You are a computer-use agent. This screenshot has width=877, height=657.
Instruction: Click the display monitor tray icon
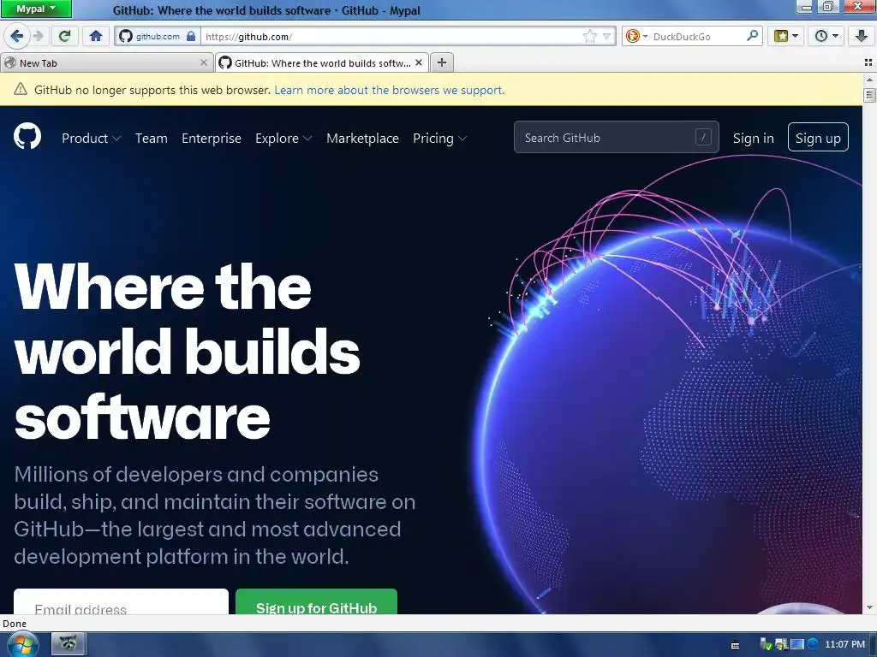coord(796,645)
